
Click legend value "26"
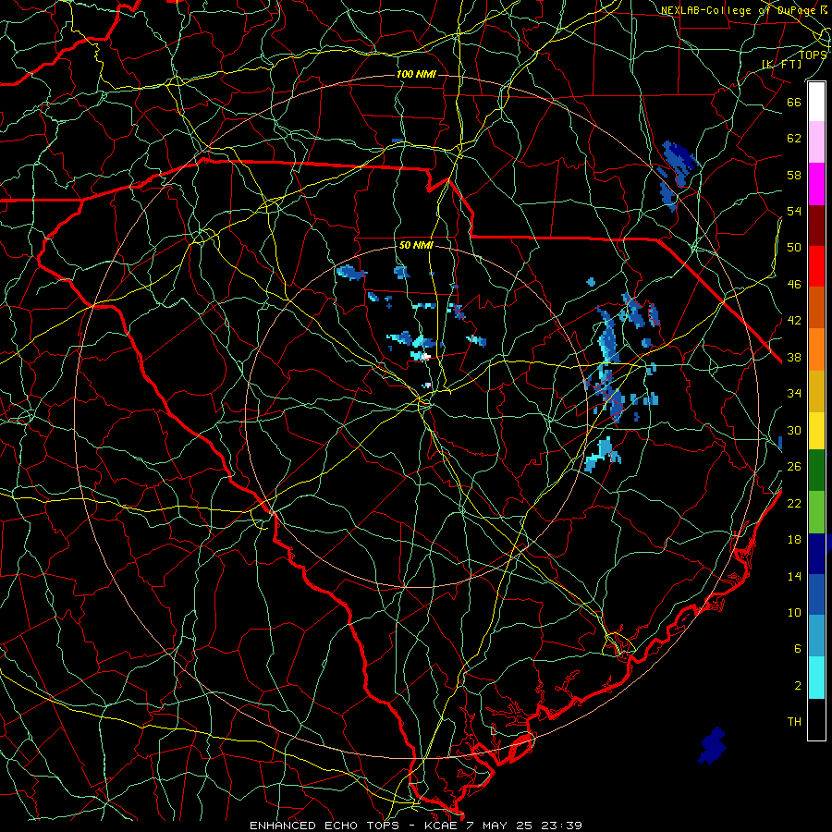794,467
